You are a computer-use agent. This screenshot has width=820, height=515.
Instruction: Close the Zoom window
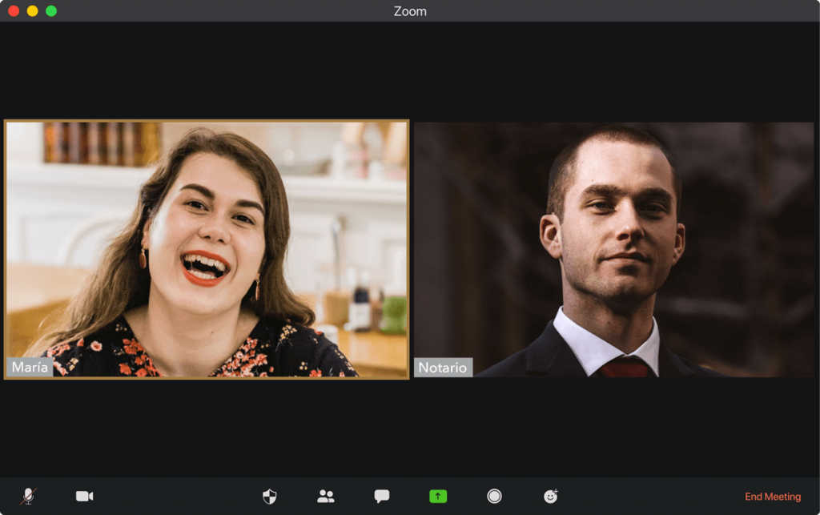(14, 11)
